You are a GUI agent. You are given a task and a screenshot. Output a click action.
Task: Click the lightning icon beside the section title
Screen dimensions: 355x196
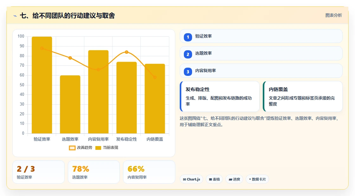tap(15, 16)
